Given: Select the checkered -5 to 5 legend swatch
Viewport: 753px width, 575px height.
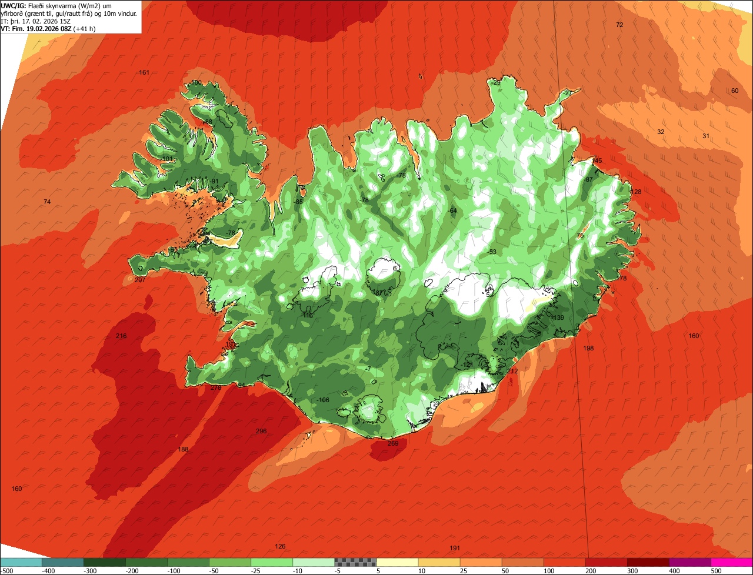Looking at the screenshot, I should tap(355, 562).
